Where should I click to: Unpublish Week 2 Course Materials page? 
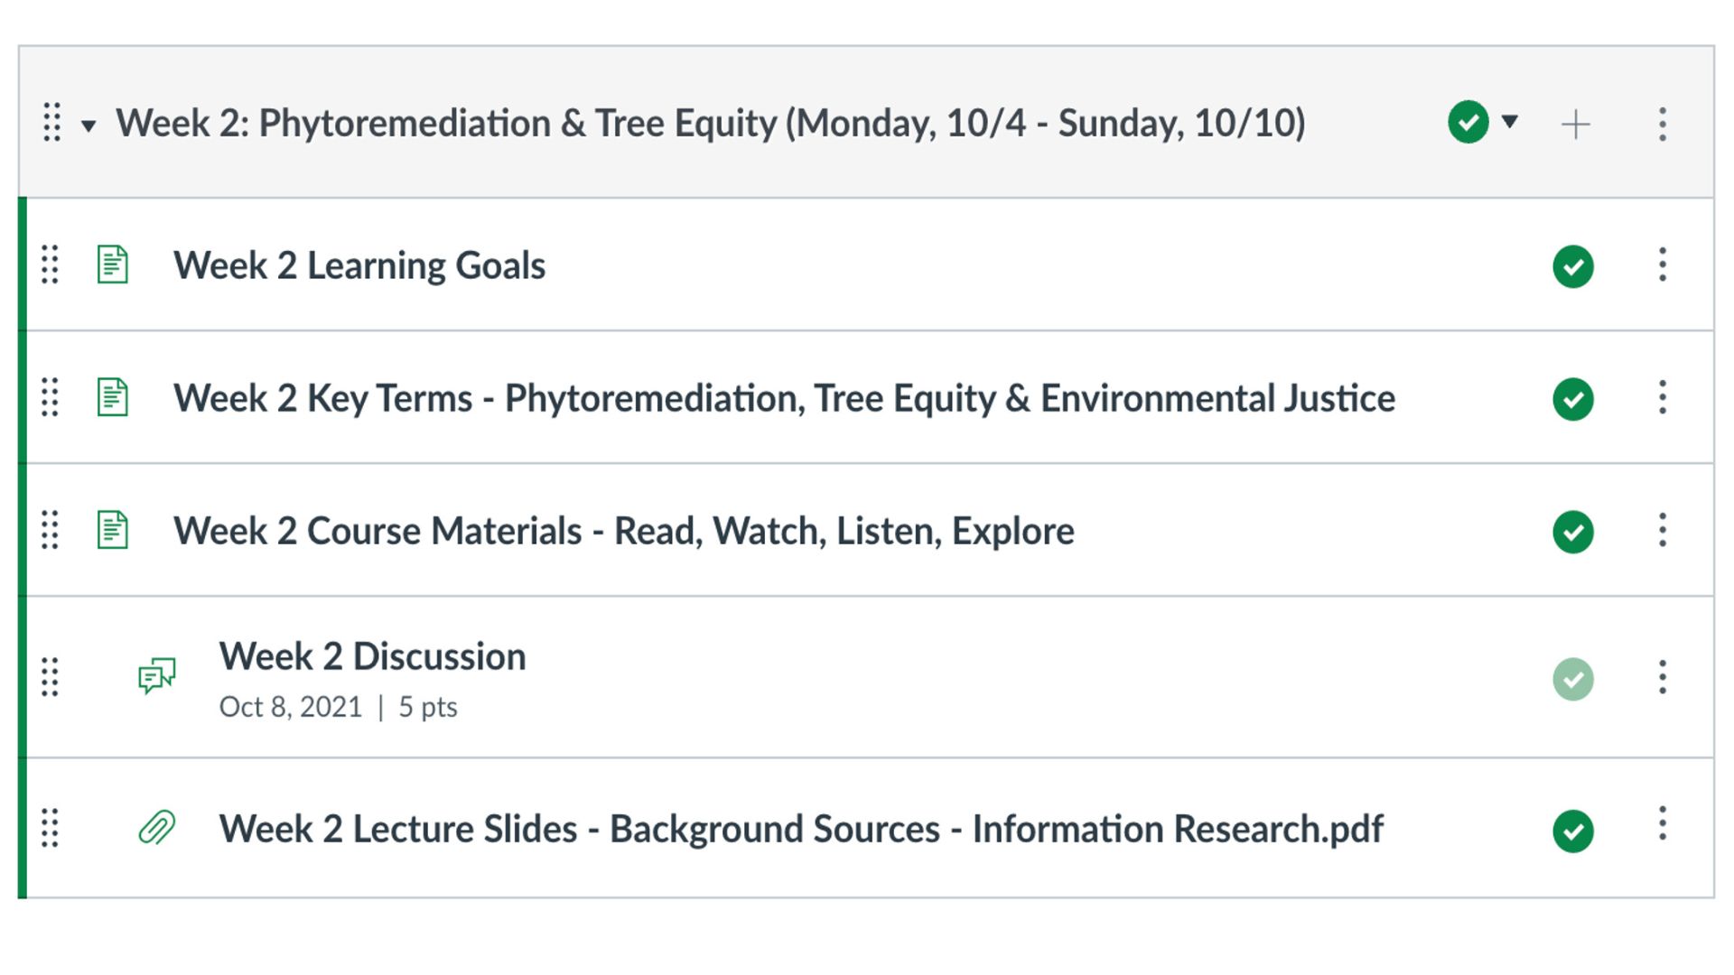pyautogui.click(x=1572, y=532)
